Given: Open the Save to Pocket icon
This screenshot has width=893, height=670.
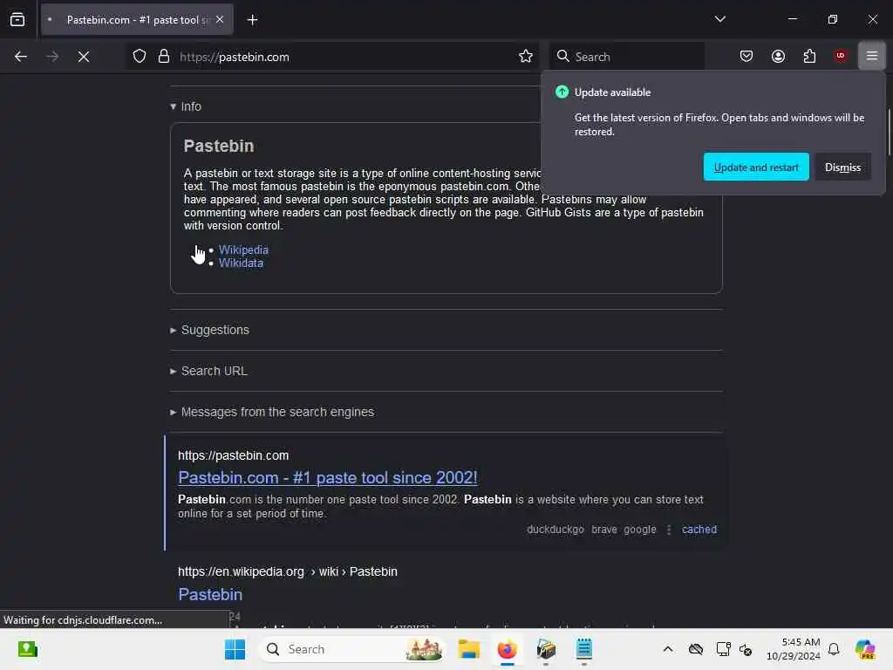Looking at the screenshot, I should (746, 57).
